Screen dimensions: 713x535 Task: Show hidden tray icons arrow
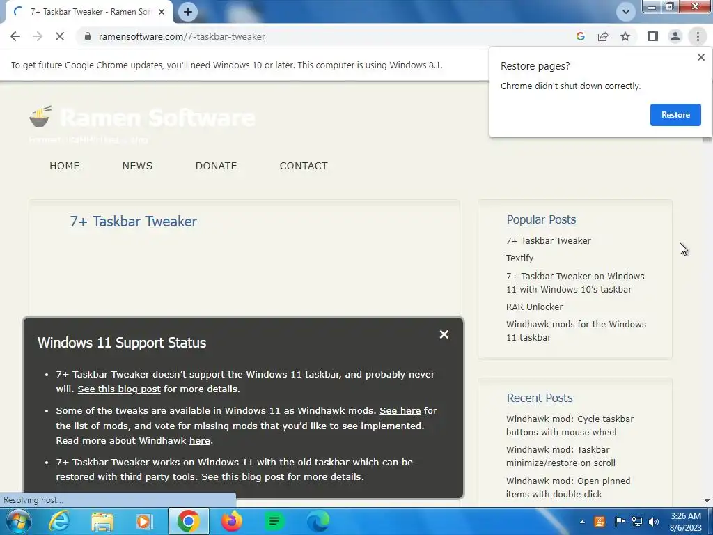click(x=583, y=522)
